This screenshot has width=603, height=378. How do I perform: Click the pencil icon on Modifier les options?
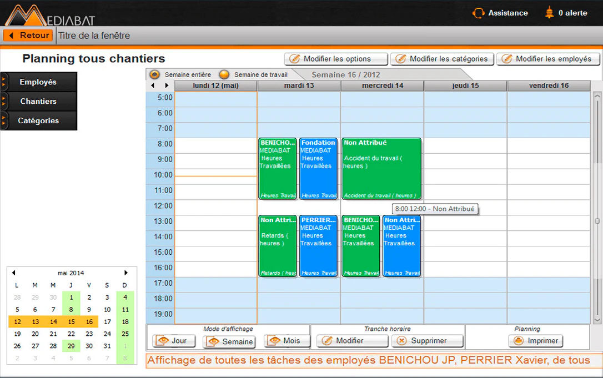[x=295, y=59]
